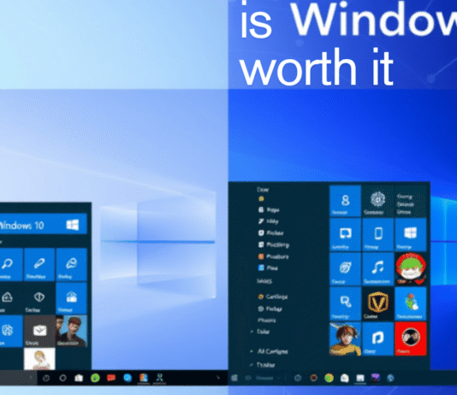
Task: Click the multicolored app icon beside the green cross-shaped icon
Action: click(x=144, y=378)
